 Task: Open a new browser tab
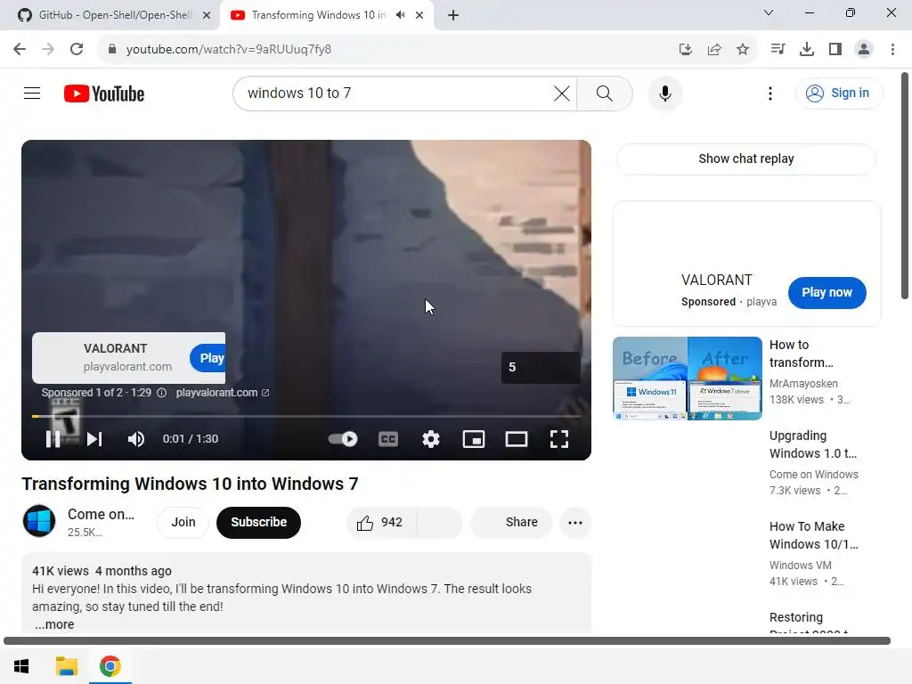click(x=453, y=15)
